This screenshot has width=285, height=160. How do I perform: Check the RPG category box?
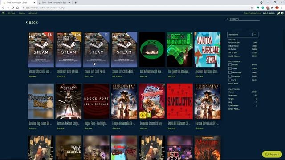coord(230,80)
